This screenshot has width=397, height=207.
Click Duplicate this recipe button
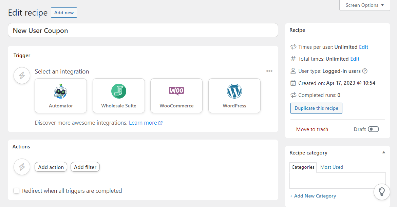[x=316, y=108]
